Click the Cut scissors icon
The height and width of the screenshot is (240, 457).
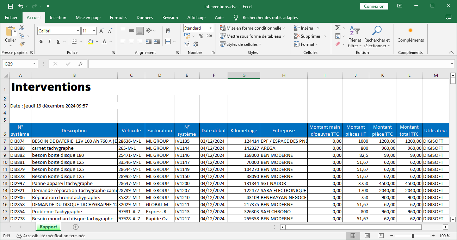(22, 28)
